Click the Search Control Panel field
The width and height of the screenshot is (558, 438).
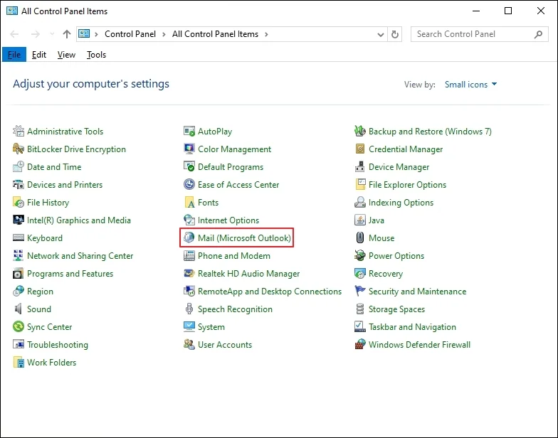point(480,34)
